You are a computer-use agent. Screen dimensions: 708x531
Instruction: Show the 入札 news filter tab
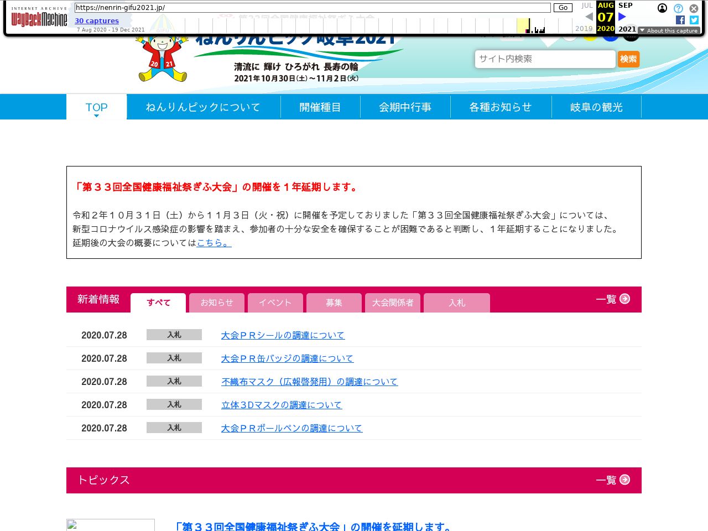click(x=456, y=303)
